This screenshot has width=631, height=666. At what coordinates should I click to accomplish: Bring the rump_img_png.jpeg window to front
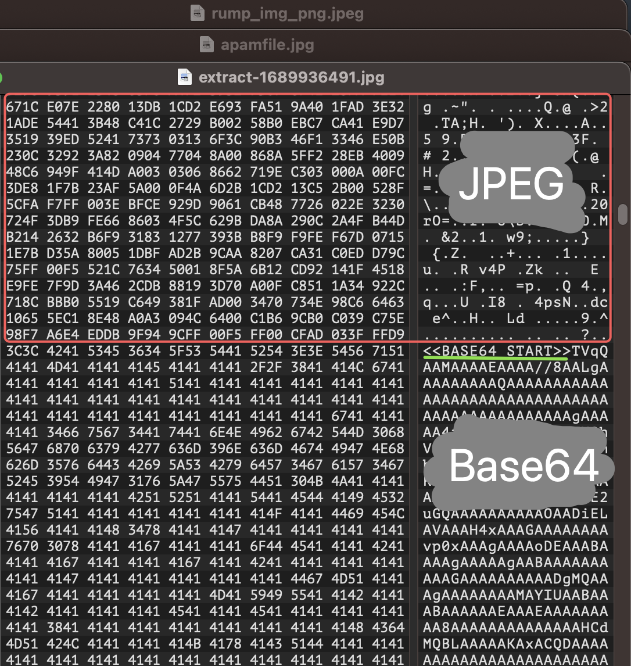(x=288, y=13)
